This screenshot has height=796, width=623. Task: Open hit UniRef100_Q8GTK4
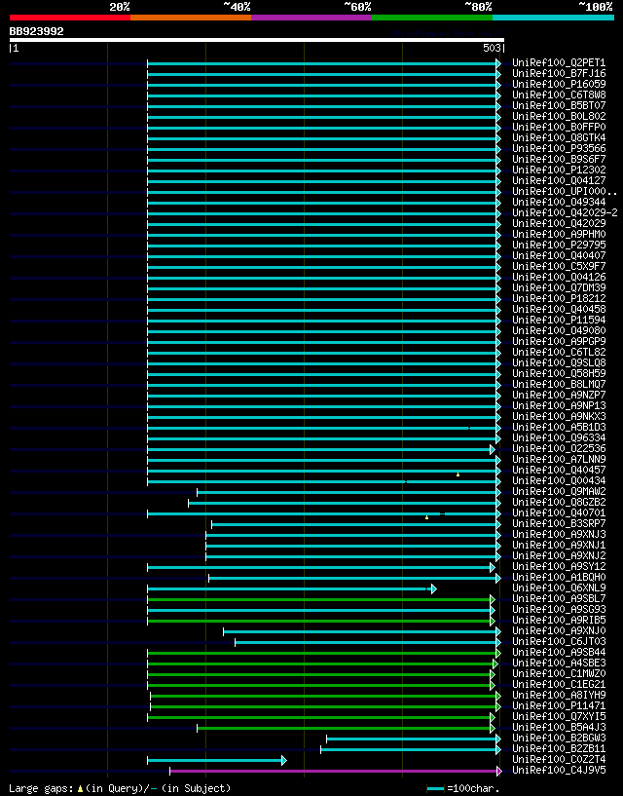click(559, 138)
